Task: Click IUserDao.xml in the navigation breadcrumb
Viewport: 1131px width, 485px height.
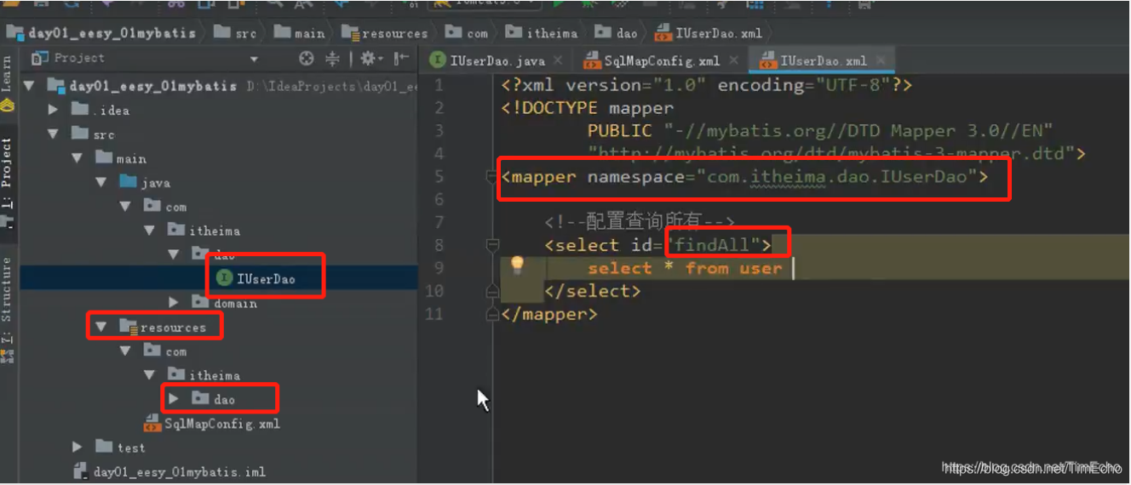Action: pos(709,33)
